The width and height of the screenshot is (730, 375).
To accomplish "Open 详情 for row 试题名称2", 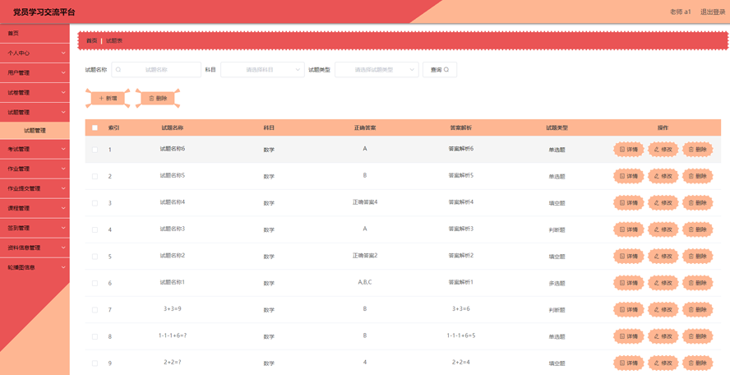I will [629, 257].
